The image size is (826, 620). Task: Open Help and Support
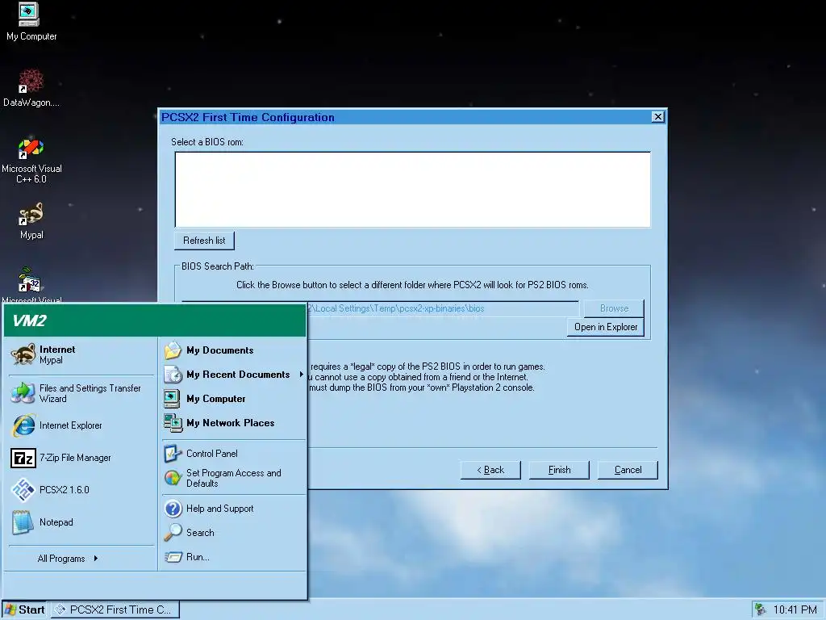pyautogui.click(x=233, y=509)
